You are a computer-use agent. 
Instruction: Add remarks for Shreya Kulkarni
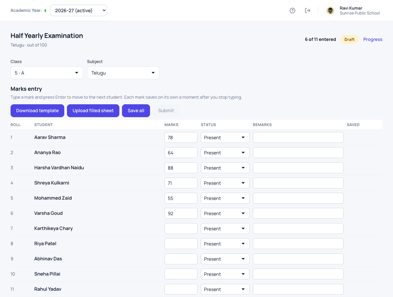(x=298, y=183)
